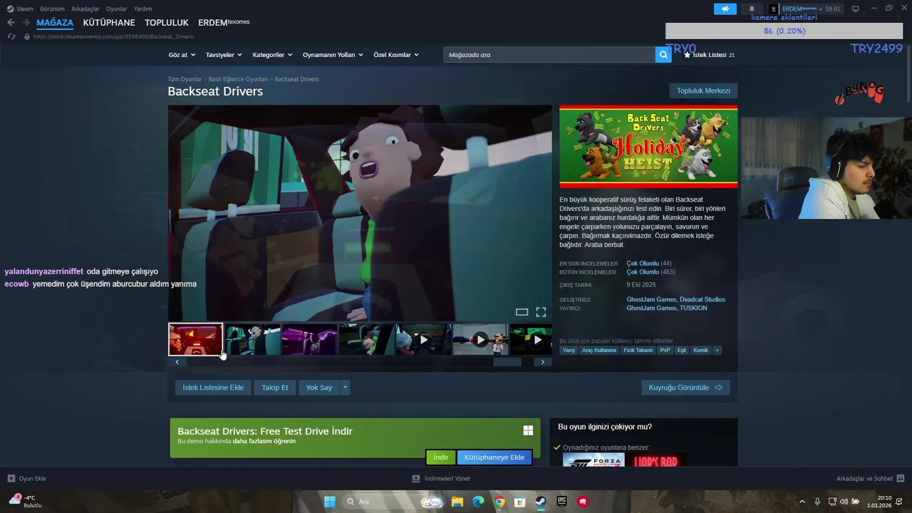The image size is (912, 513).
Task: Click daha fazlasını öğrenin demo link
Action: click(x=264, y=441)
